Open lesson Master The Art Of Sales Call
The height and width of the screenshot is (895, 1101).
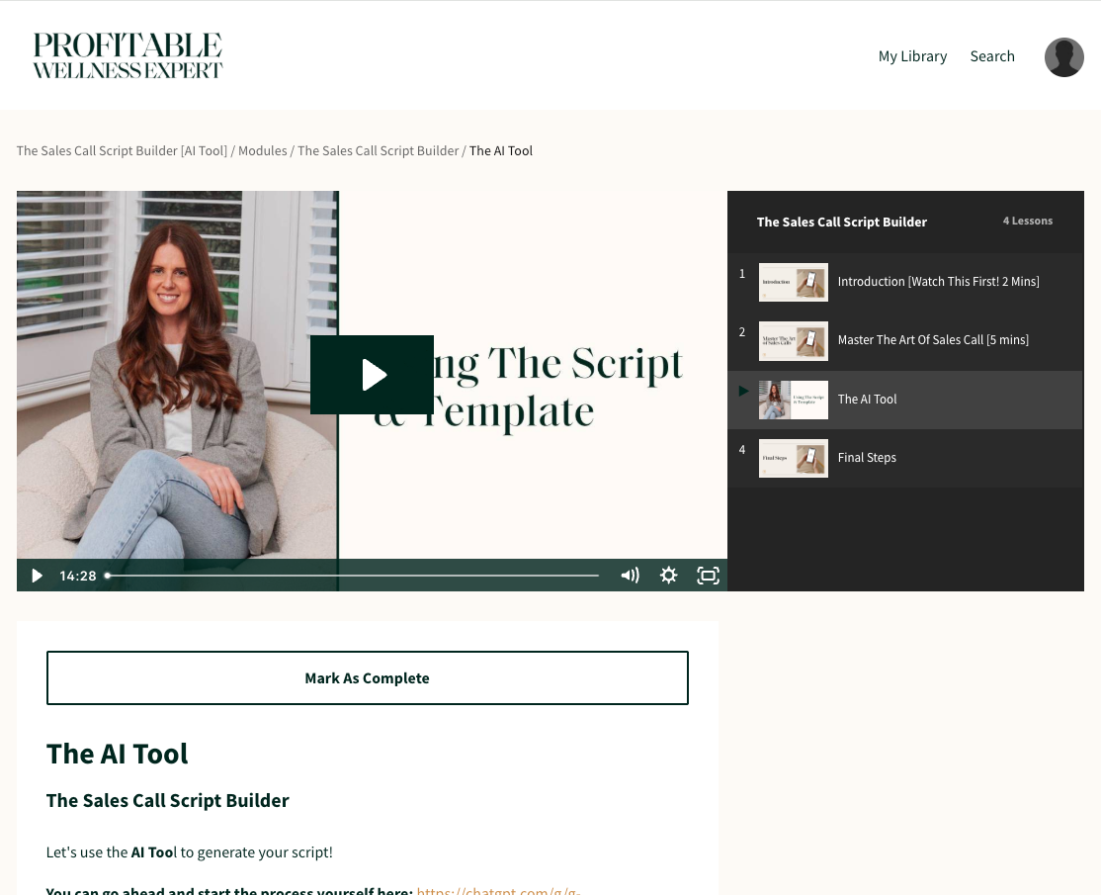click(933, 340)
